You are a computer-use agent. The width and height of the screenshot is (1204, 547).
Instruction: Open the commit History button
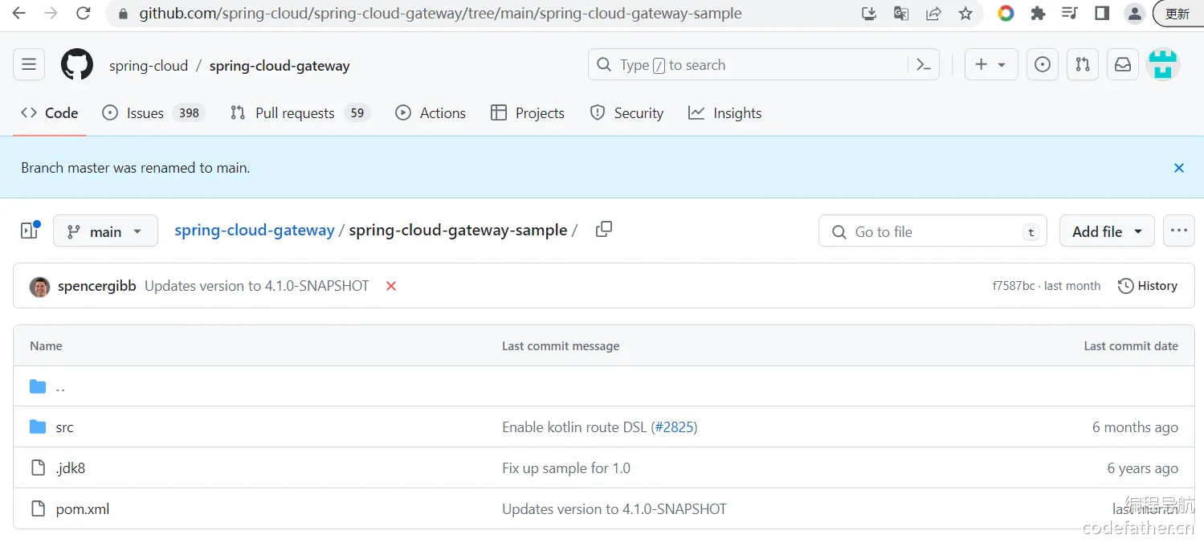pyautogui.click(x=1148, y=286)
